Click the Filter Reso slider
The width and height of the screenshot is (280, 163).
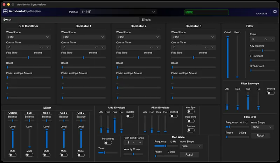[237, 57]
